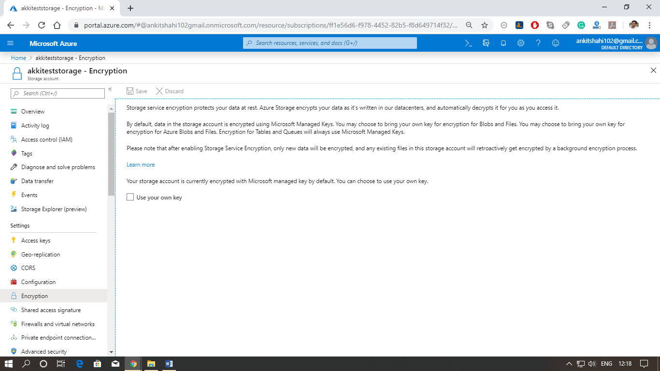Open the Windows Start menu

point(9,364)
